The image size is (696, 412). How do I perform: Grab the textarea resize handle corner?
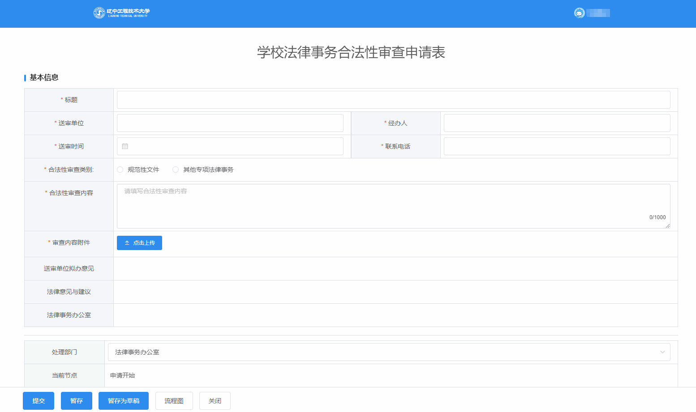point(667,226)
